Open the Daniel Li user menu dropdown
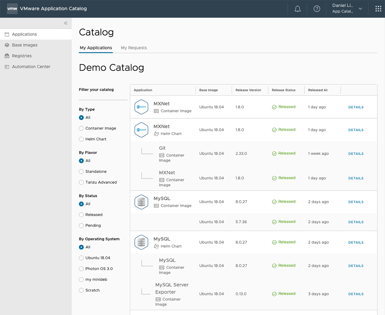The image size is (385, 315). 347,9
